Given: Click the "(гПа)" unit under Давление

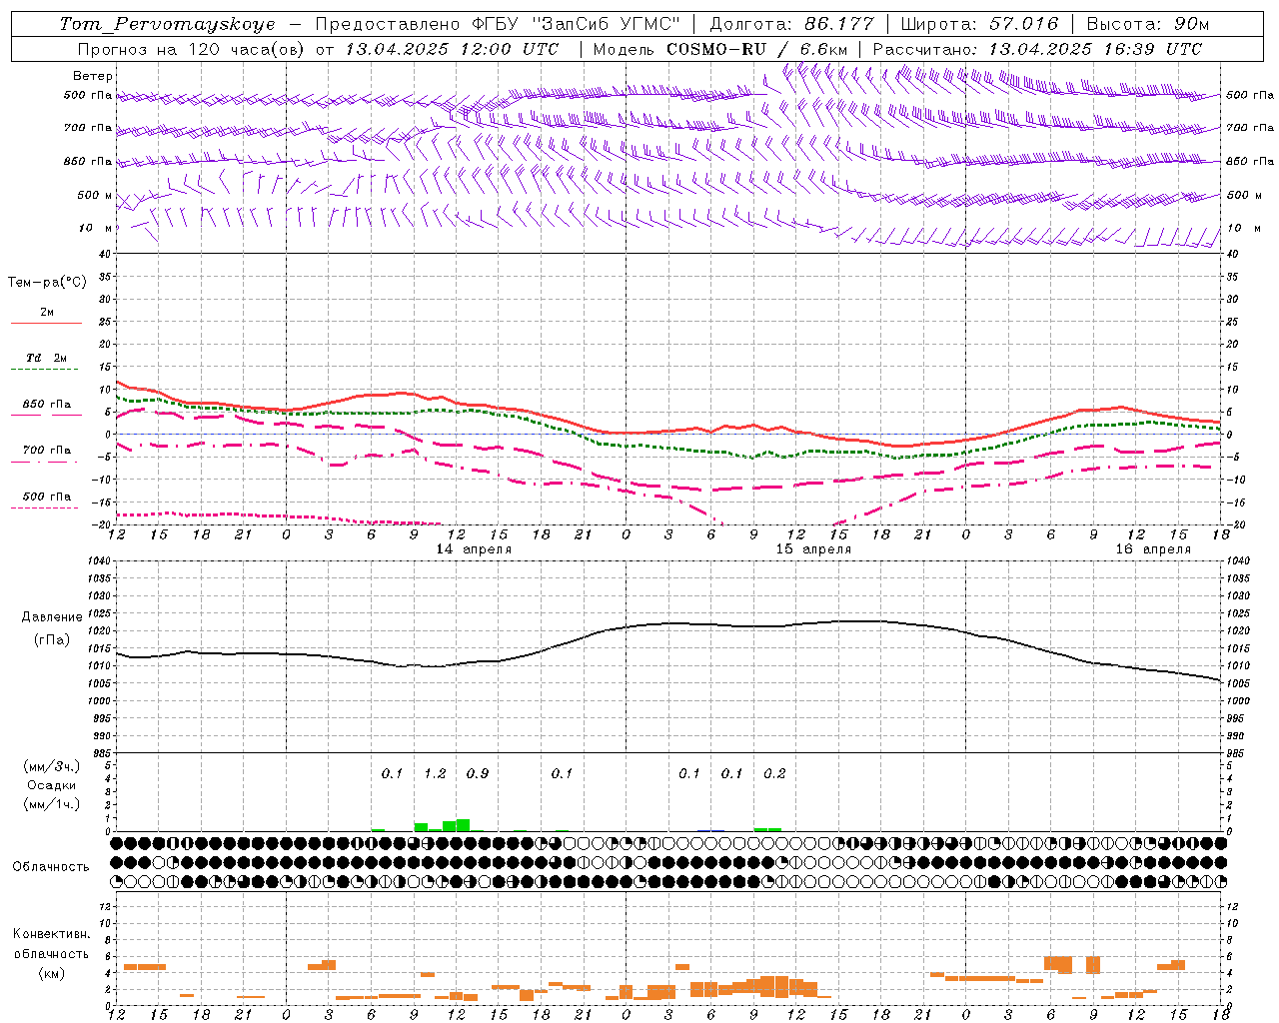Looking at the screenshot, I should [x=51, y=640].
